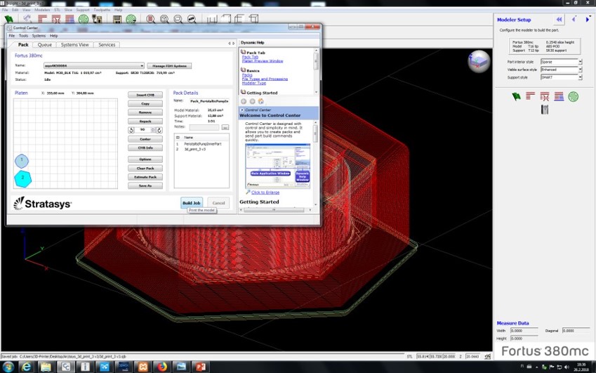Click the first grey round arrow icon in Dynamic Help
Viewport: 596px width, 373px height.
click(244, 101)
